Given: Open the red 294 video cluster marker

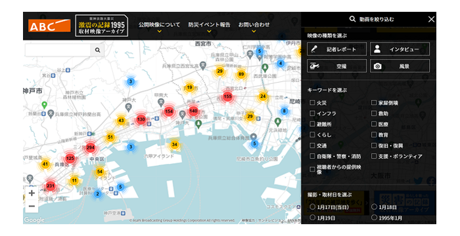Looking at the screenshot, I should tap(90, 147).
